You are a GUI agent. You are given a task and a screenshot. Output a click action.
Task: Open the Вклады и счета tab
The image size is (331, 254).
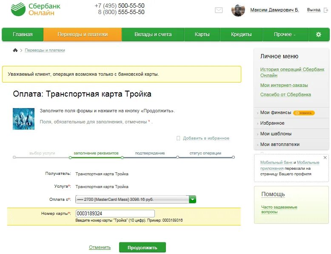(x=153, y=34)
